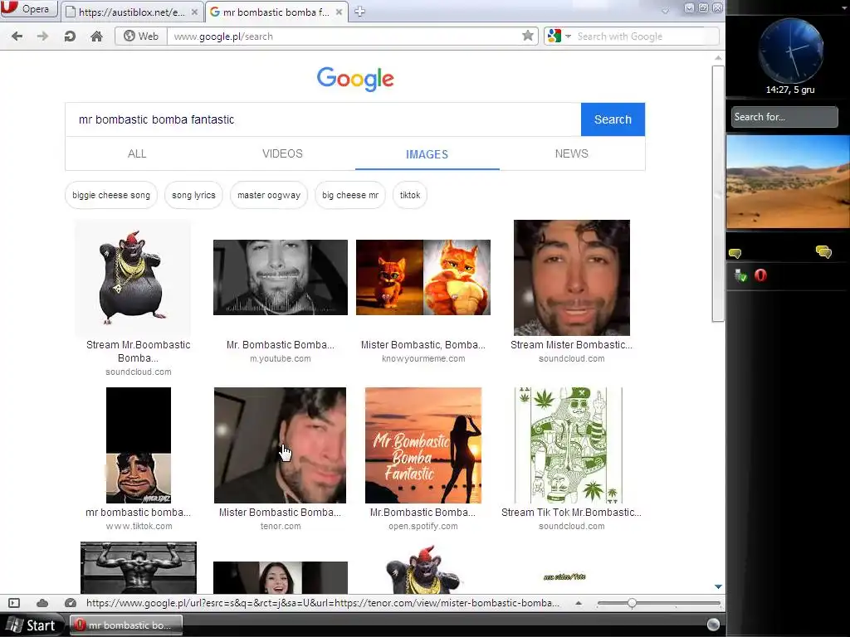The height and width of the screenshot is (637, 850).
Task: Select the biggie cheese song chip
Action: 111,195
